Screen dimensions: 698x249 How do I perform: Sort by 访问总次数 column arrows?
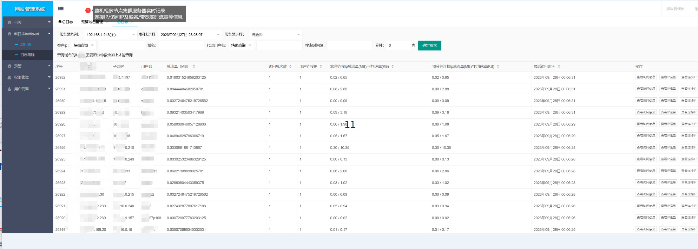point(290,67)
